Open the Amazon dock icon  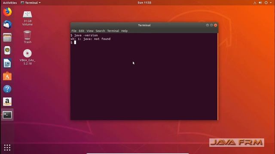pyautogui.click(x=7, y=102)
